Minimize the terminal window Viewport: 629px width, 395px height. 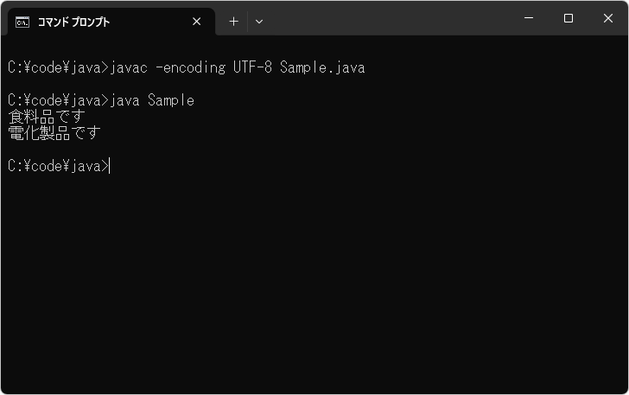coord(528,18)
